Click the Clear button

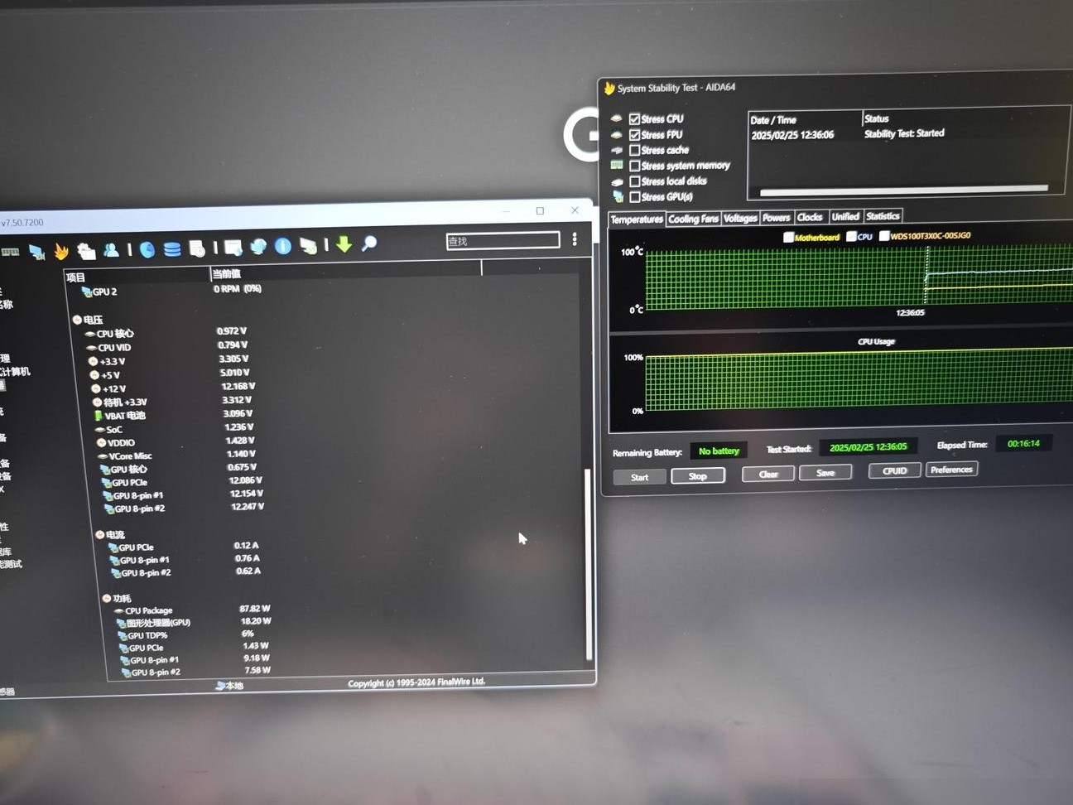(768, 475)
